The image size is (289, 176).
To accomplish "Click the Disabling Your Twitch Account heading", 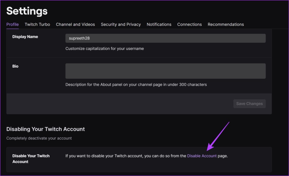I will click(x=45, y=129).
